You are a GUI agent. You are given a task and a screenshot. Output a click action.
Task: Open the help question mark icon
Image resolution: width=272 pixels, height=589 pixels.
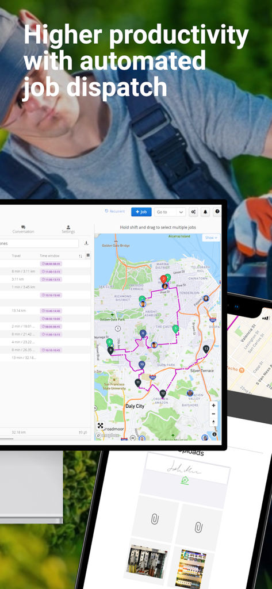coord(217,212)
